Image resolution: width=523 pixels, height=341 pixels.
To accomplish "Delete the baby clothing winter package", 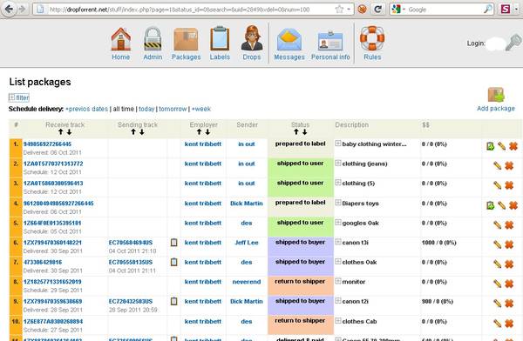I will 513,146.
